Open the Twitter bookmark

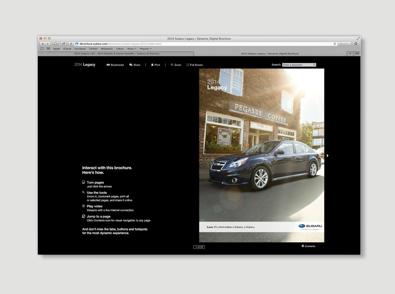pyautogui.click(x=93, y=49)
